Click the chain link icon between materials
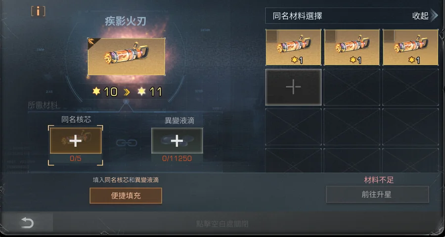Screen dimensions: 445x237 126,143
